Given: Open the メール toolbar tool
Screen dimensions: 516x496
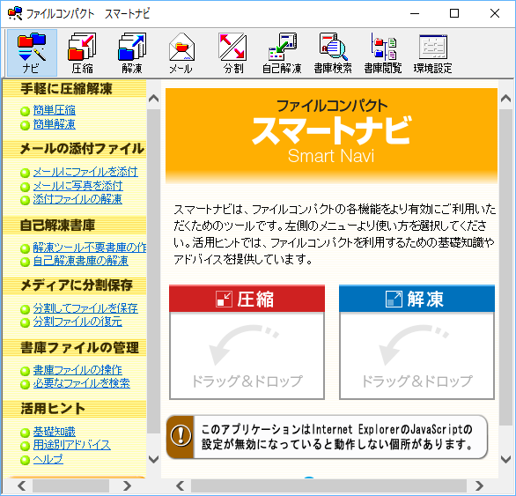Looking at the screenshot, I should tap(181, 53).
